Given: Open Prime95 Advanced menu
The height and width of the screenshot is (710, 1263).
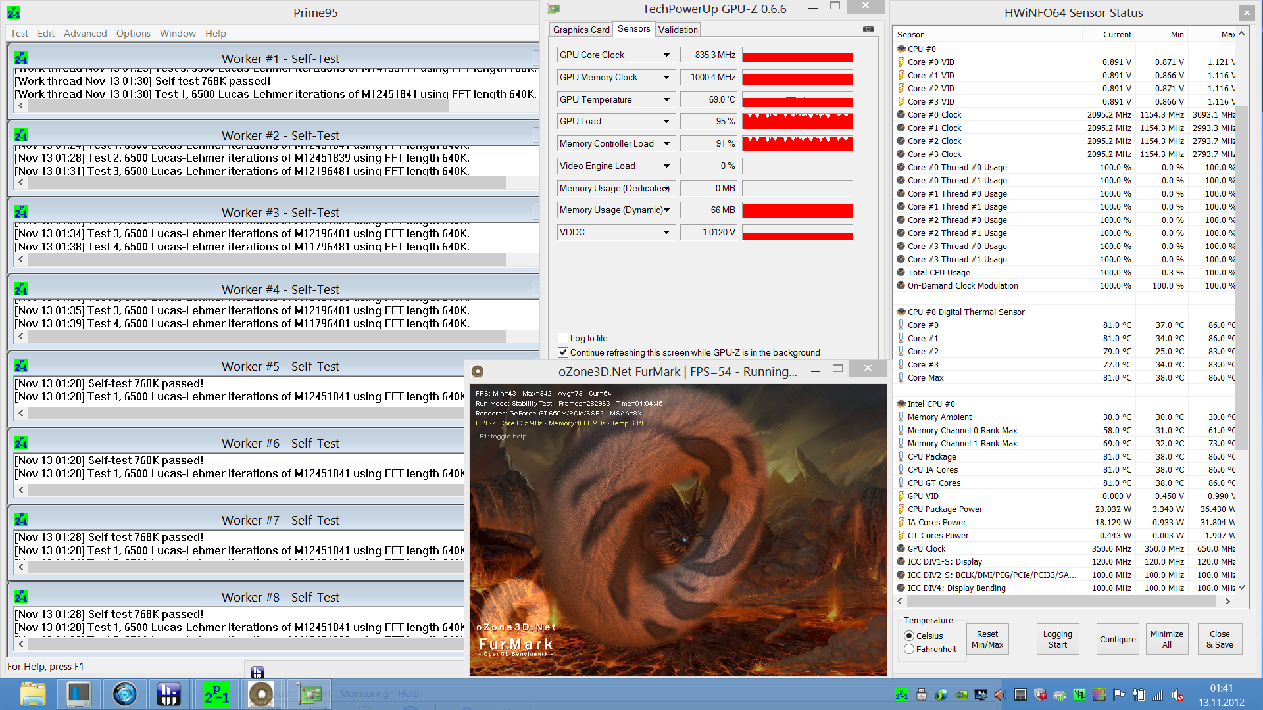Looking at the screenshot, I should click(x=85, y=34).
